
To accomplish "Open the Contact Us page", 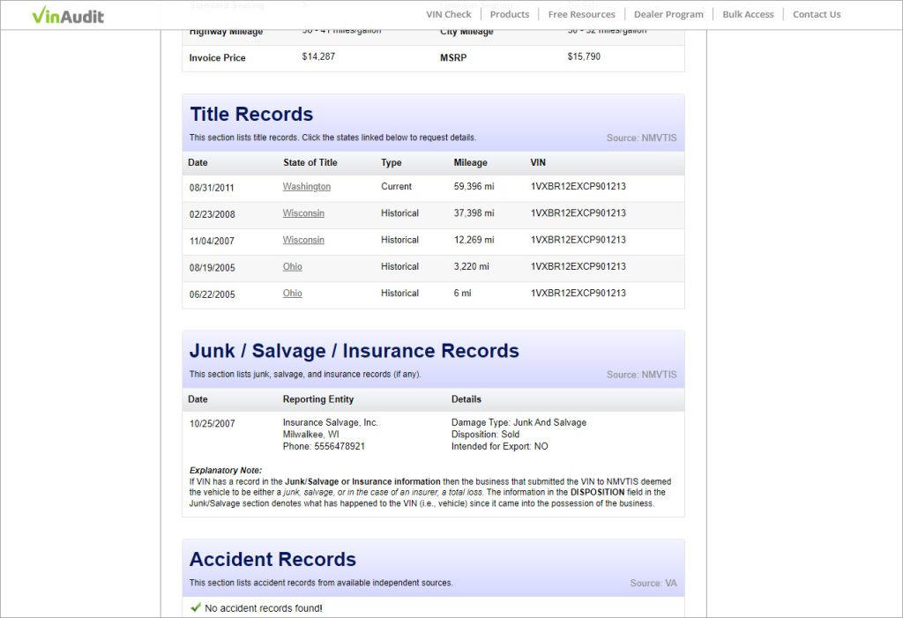I will point(817,14).
